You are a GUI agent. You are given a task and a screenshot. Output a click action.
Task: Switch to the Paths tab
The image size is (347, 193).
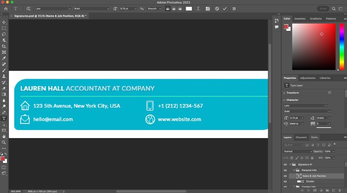coord(314,137)
